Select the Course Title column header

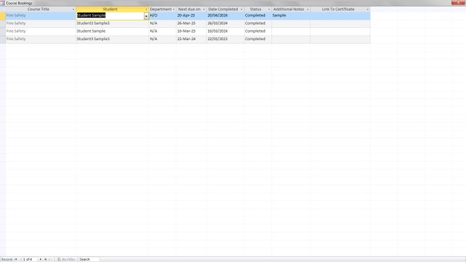(40, 9)
